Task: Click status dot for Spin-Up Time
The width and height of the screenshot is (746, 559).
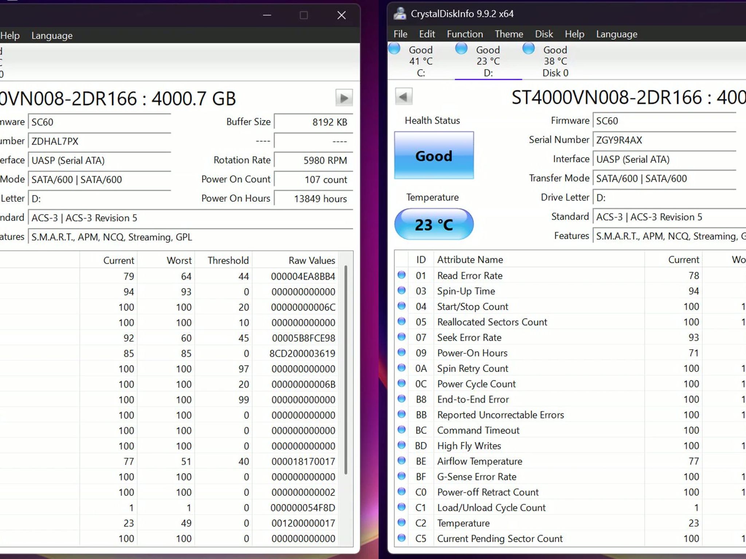Action: [401, 290]
